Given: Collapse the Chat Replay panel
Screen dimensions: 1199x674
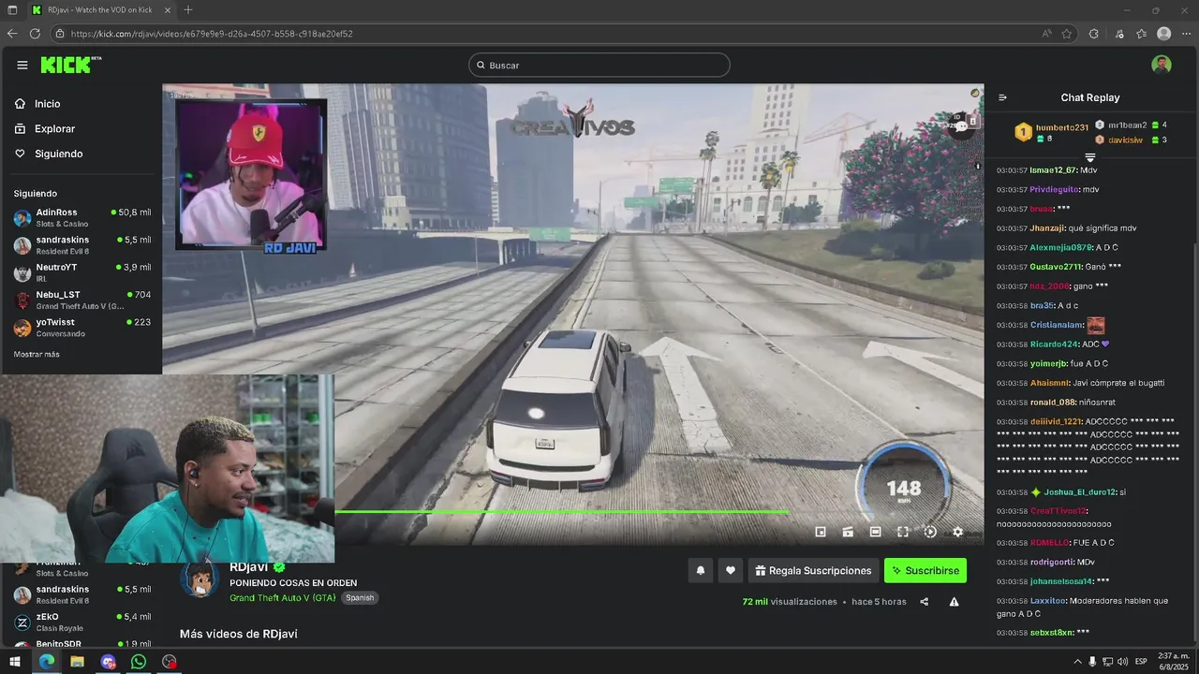Looking at the screenshot, I should coord(1002,97).
